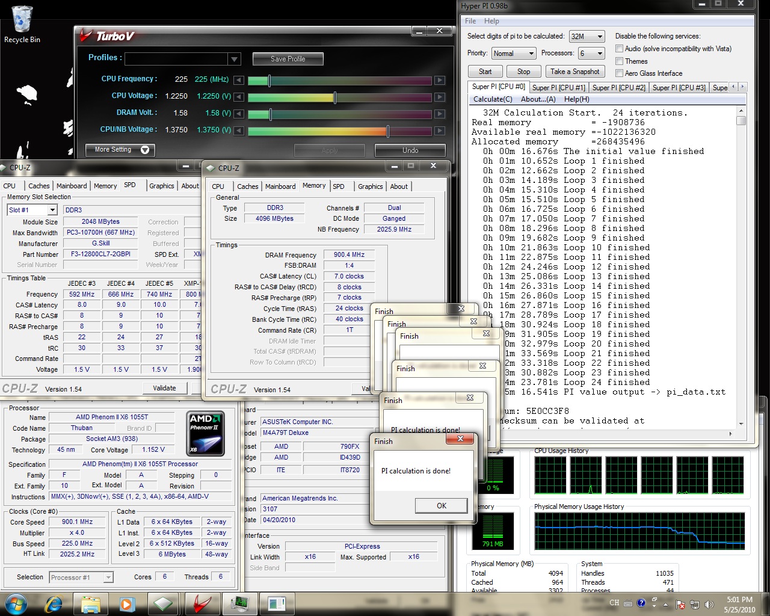770x616 pixels.
Task: Open Windows Media Player taskbar icon
Action: pyautogui.click(x=126, y=603)
